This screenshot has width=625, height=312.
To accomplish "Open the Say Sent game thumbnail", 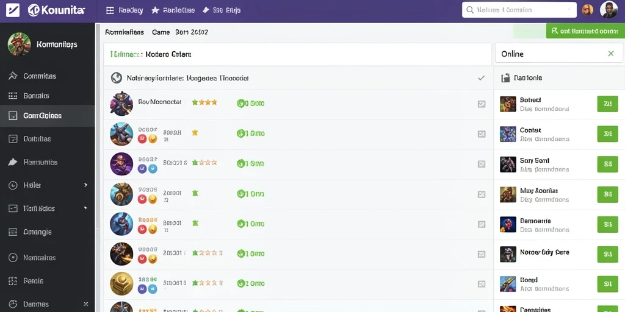I will click(508, 164).
